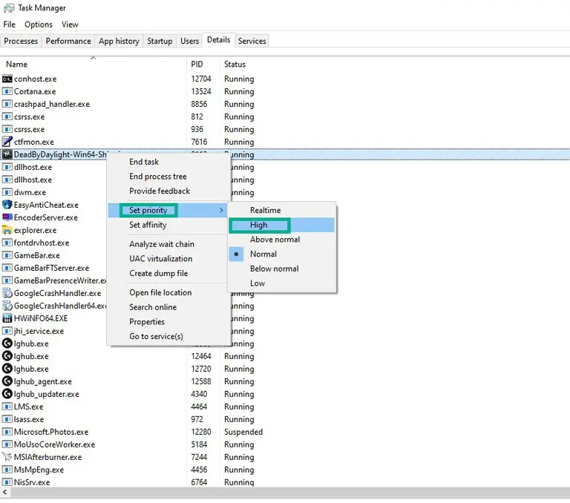The image size is (570, 503).
Task: Select the Normal priority option
Action: pyautogui.click(x=281, y=254)
